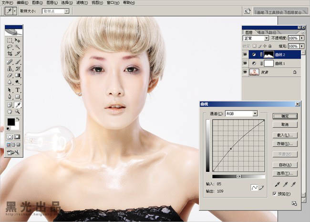Image resolution: width=310 pixels, height=222 pixels.
Task: Hide the 曲线 2 layer
Action: point(245,54)
